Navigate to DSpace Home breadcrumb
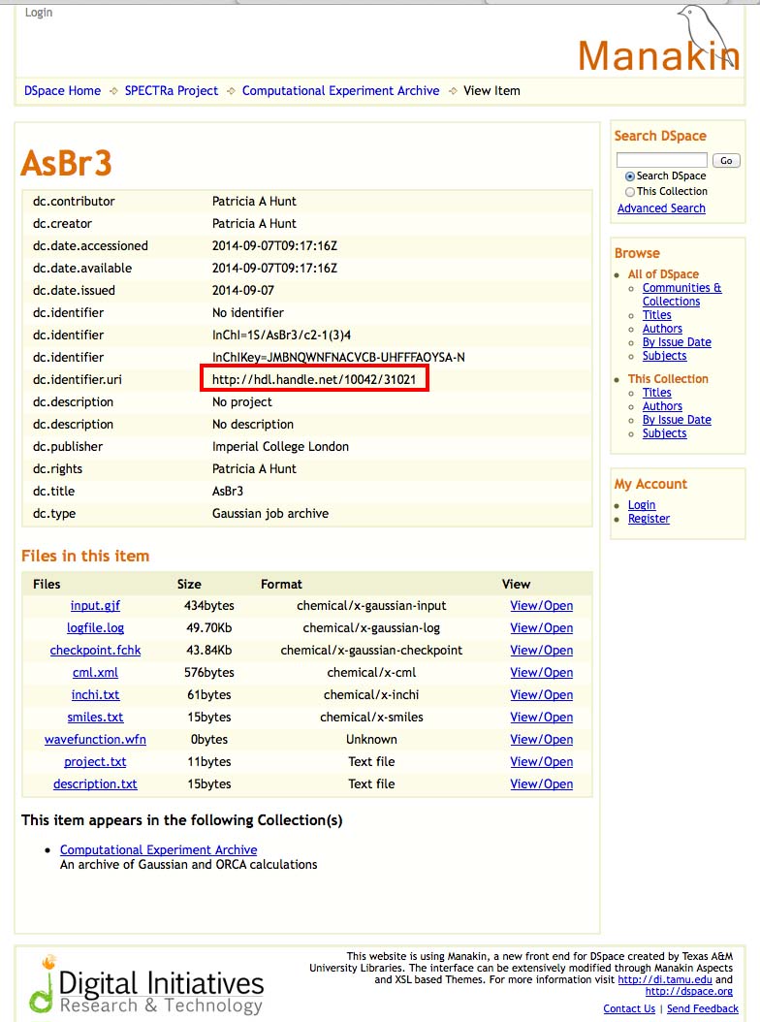 click(x=62, y=91)
